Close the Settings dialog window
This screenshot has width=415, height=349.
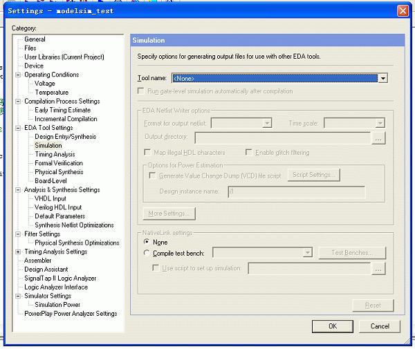[403, 11]
